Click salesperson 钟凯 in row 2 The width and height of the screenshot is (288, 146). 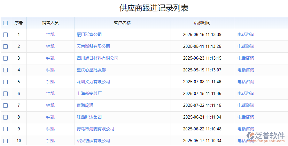50,47
